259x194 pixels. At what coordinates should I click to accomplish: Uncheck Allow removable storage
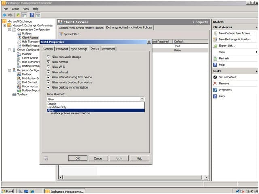[x=48, y=57]
